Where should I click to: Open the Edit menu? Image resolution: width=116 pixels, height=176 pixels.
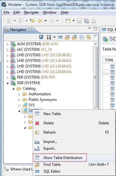(16, 12)
